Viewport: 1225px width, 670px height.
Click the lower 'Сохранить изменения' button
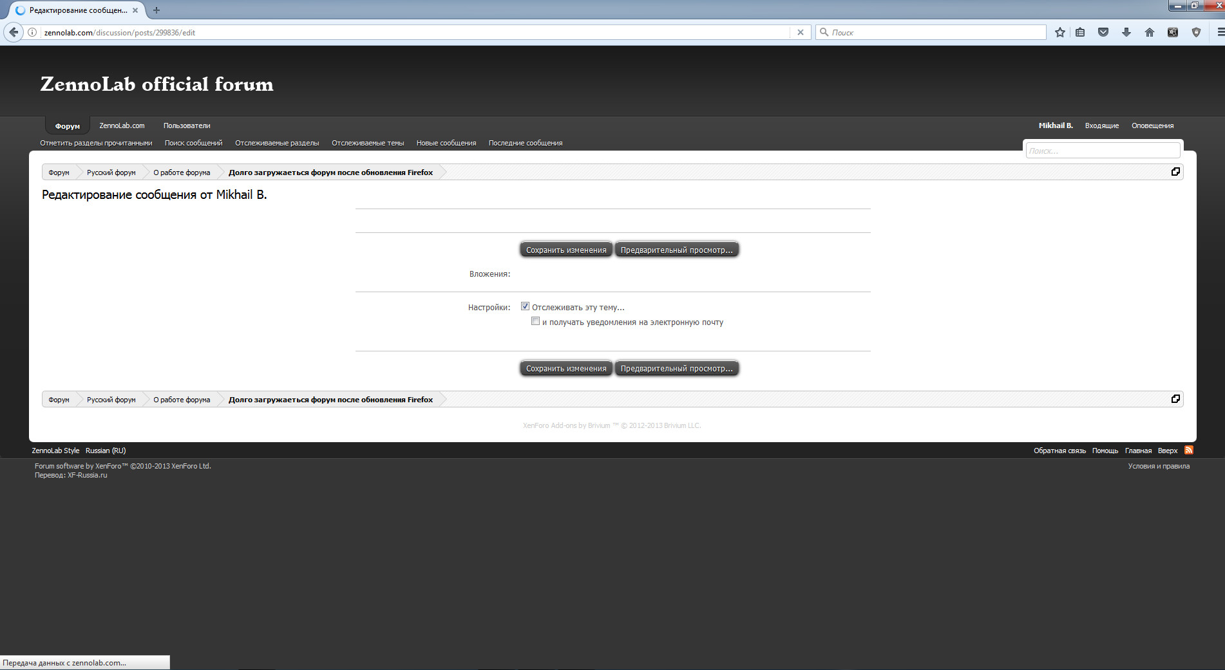[566, 368]
